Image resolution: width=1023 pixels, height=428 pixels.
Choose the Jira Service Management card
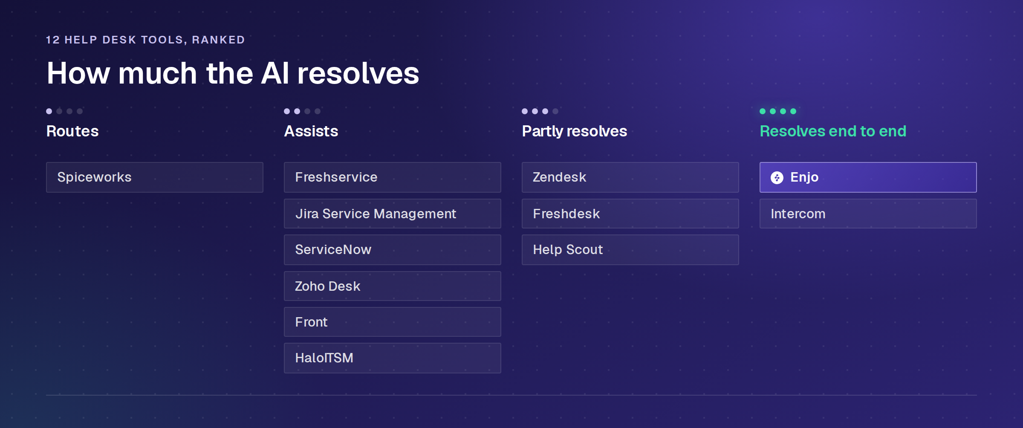coord(392,214)
